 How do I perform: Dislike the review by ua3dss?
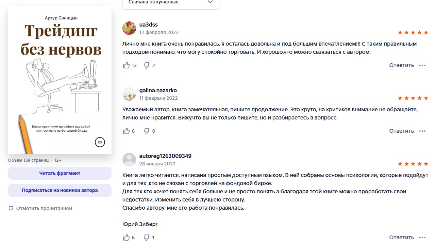tap(147, 65)
